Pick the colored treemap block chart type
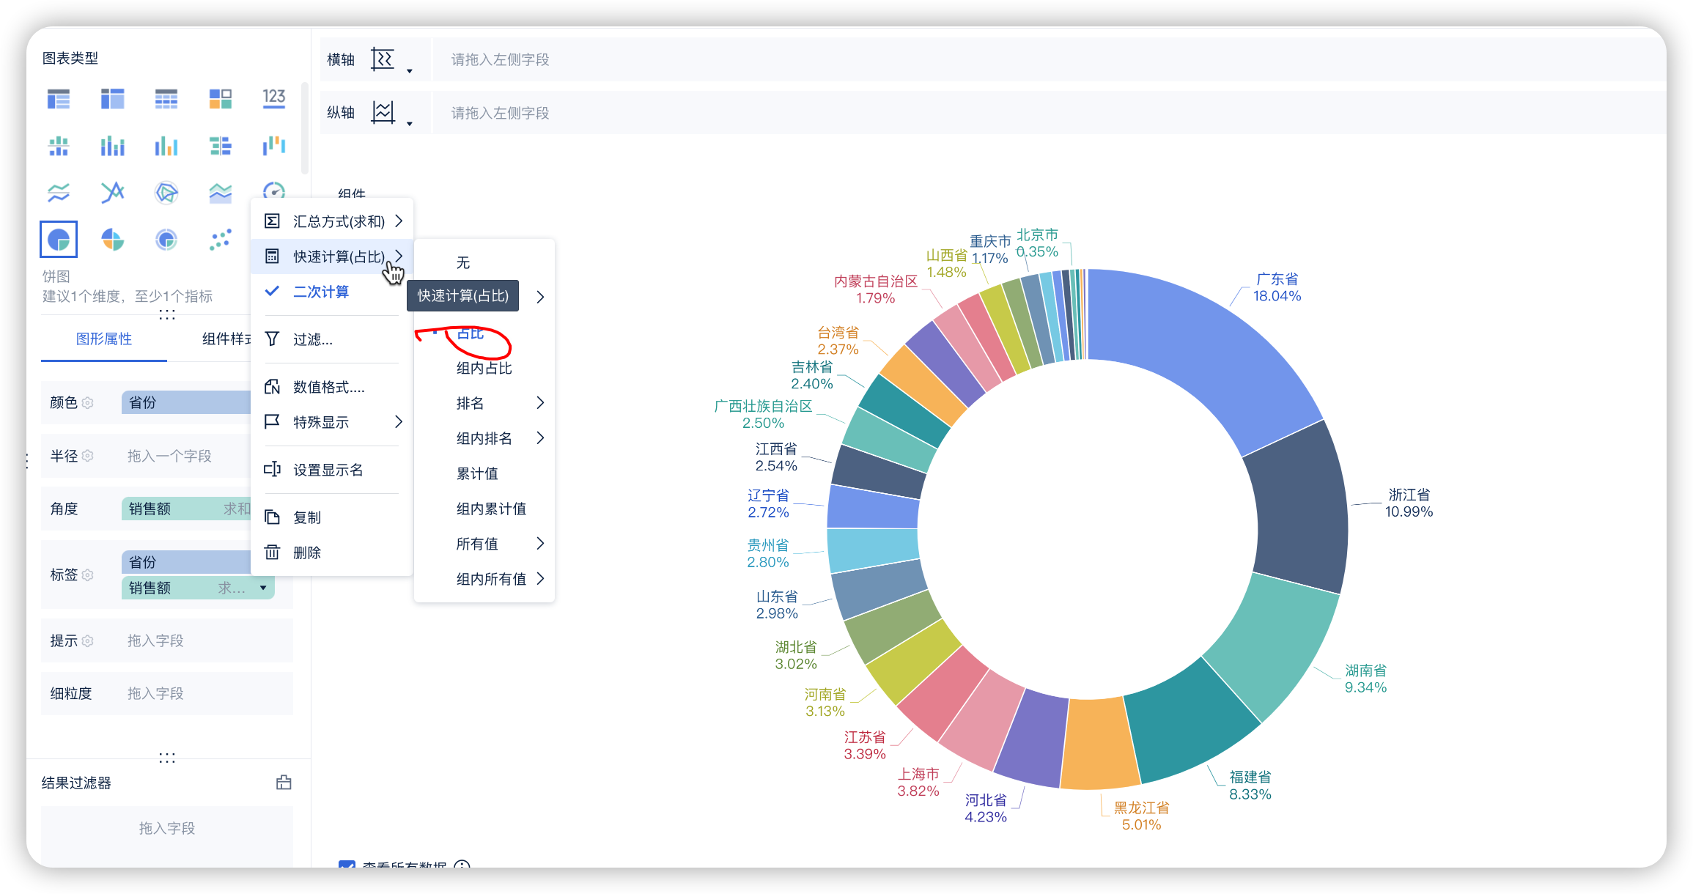This screenshot has height=894, width=1693. point(220,98)
